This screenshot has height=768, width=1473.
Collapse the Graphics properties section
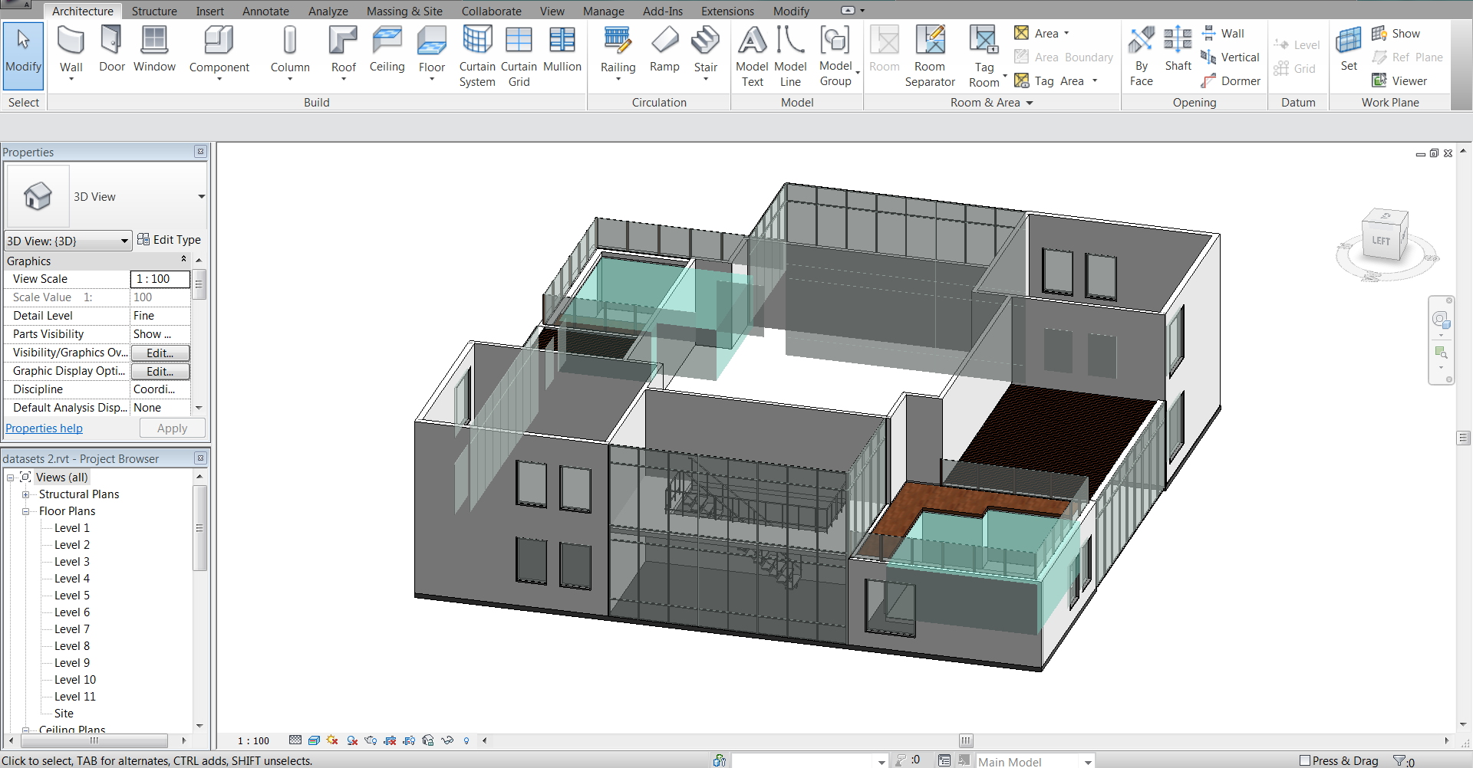point(183,259)
